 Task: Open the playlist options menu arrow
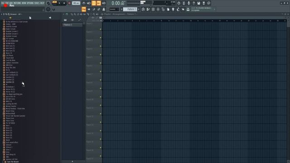(63, 14)
